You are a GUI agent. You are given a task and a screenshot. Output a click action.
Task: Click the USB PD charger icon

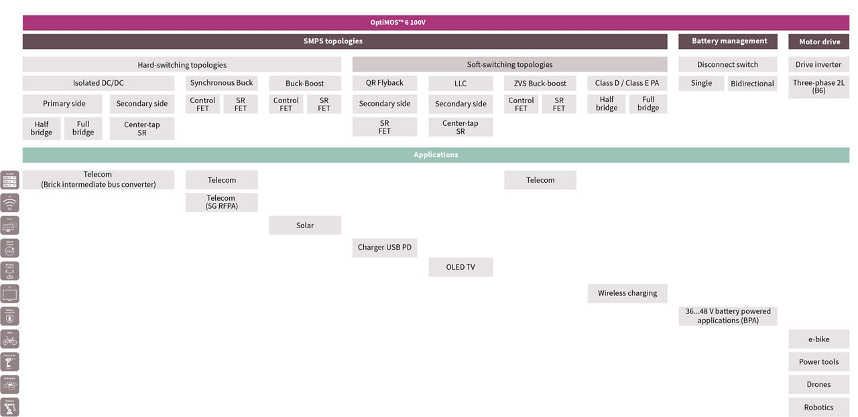pyautogui.click(x=10, y=248)
